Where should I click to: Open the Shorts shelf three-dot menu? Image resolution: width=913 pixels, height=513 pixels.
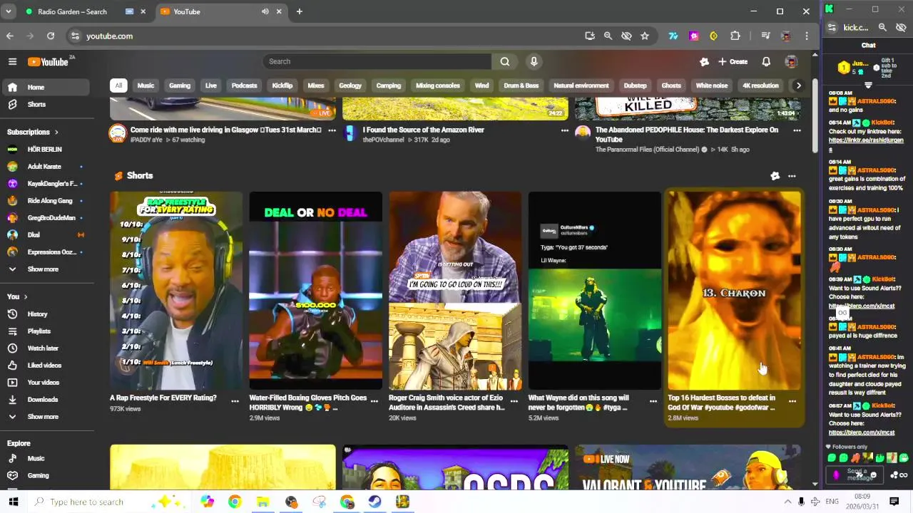pyautogui.click(x=792, y=176)
